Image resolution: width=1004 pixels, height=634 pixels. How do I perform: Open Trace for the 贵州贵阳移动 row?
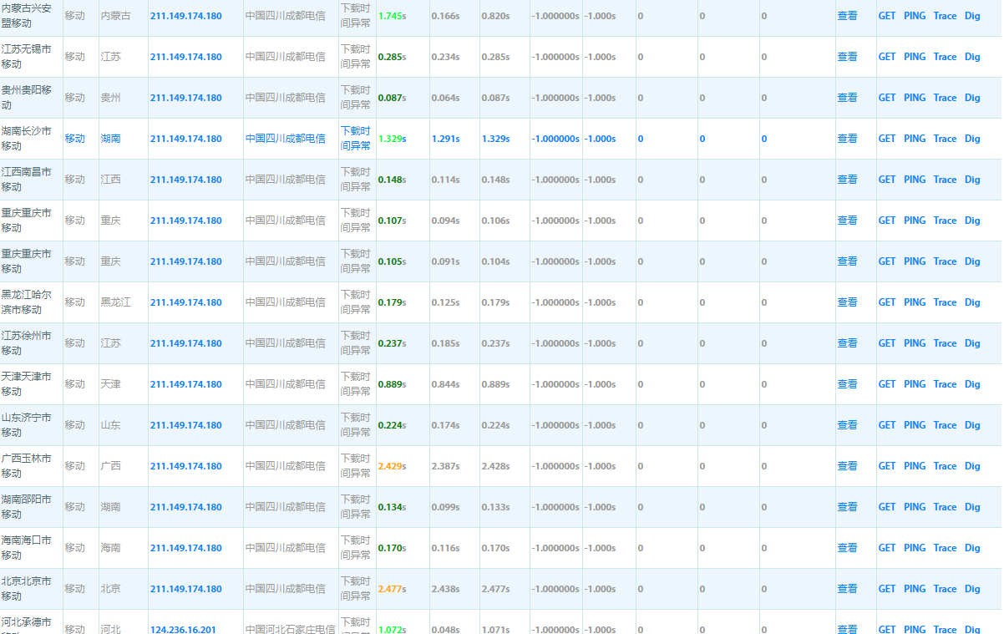pyautogui.click(x=945, y=98)
